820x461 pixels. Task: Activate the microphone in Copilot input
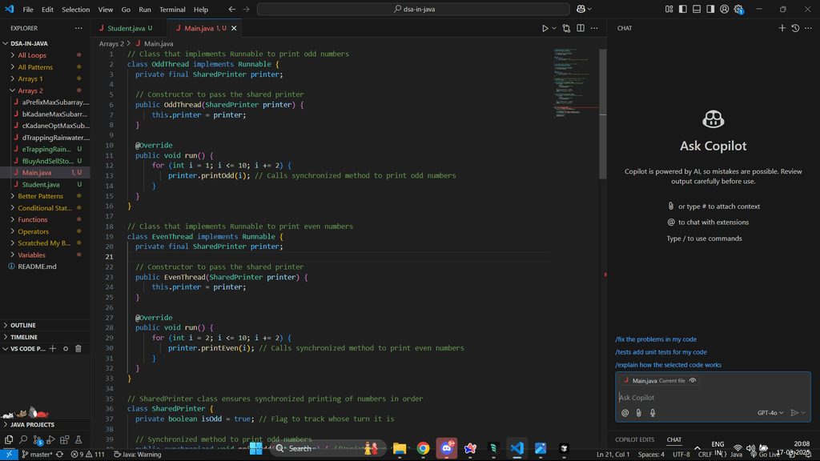tap(653, 412)
